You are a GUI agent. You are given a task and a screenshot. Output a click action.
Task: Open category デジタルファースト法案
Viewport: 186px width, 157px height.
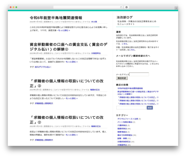point(128,119)
